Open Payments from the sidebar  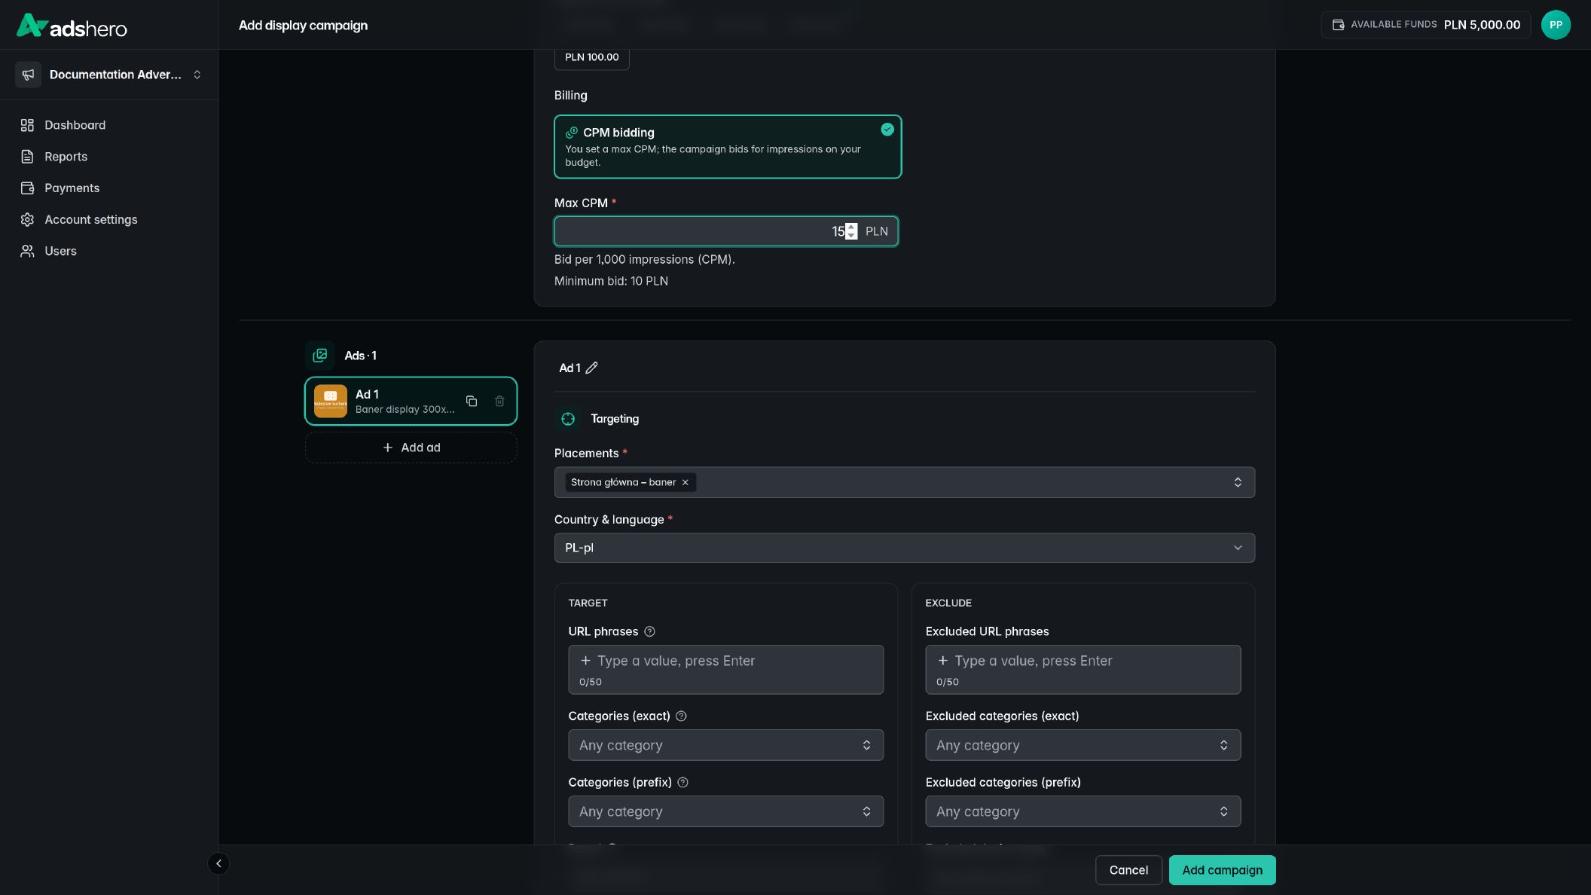tap(72, 188)
